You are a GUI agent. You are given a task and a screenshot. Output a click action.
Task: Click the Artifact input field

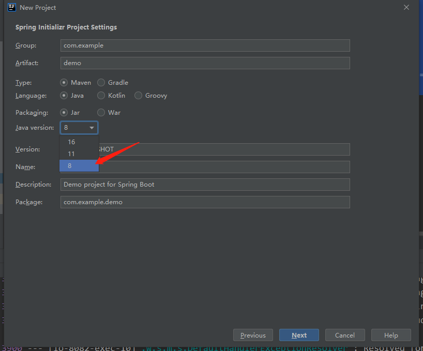coord(205,63)
